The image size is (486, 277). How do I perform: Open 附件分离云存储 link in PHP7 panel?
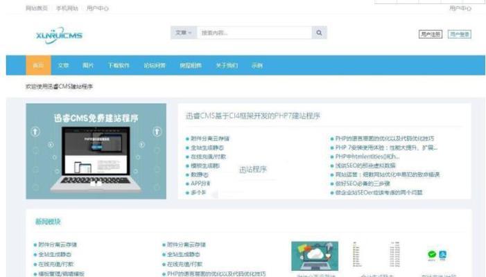210,138
